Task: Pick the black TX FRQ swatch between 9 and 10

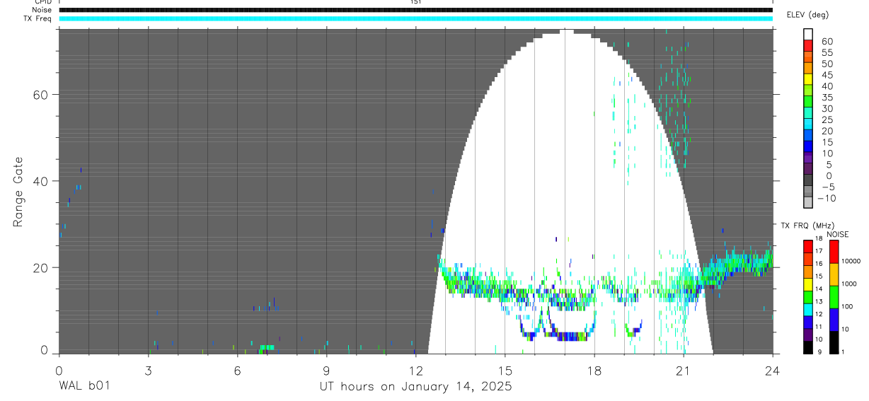Action: (x=807, y=347)
